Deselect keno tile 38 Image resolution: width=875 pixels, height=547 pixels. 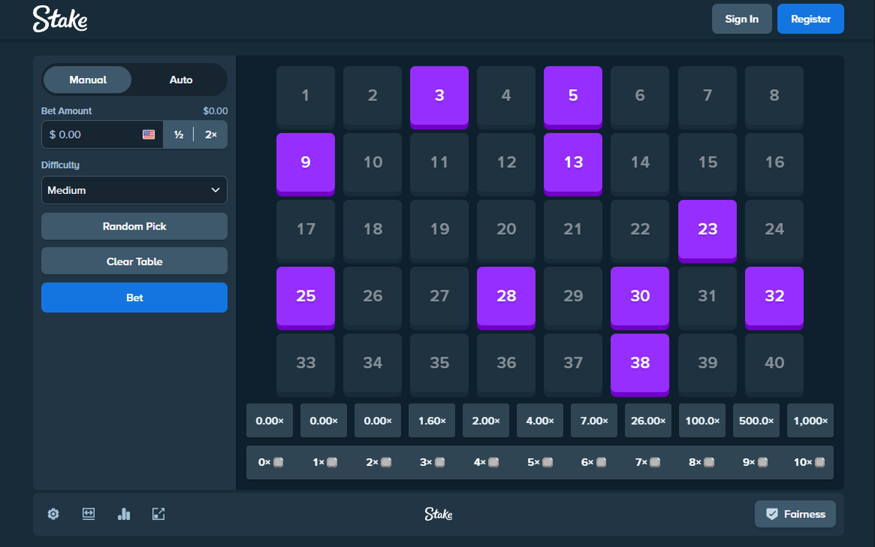coord(639,365)
